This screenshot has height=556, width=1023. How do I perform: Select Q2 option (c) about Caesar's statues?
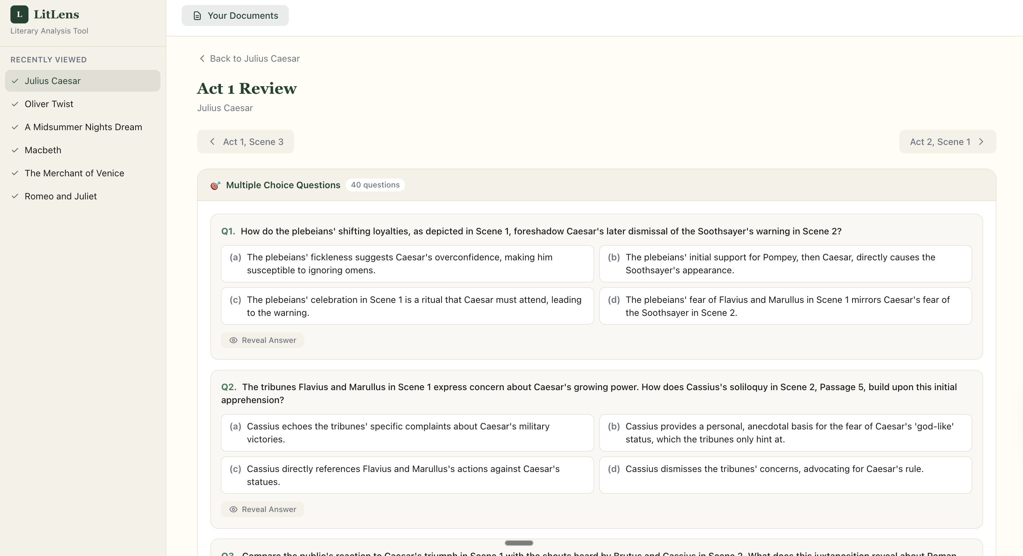point(407,475)
